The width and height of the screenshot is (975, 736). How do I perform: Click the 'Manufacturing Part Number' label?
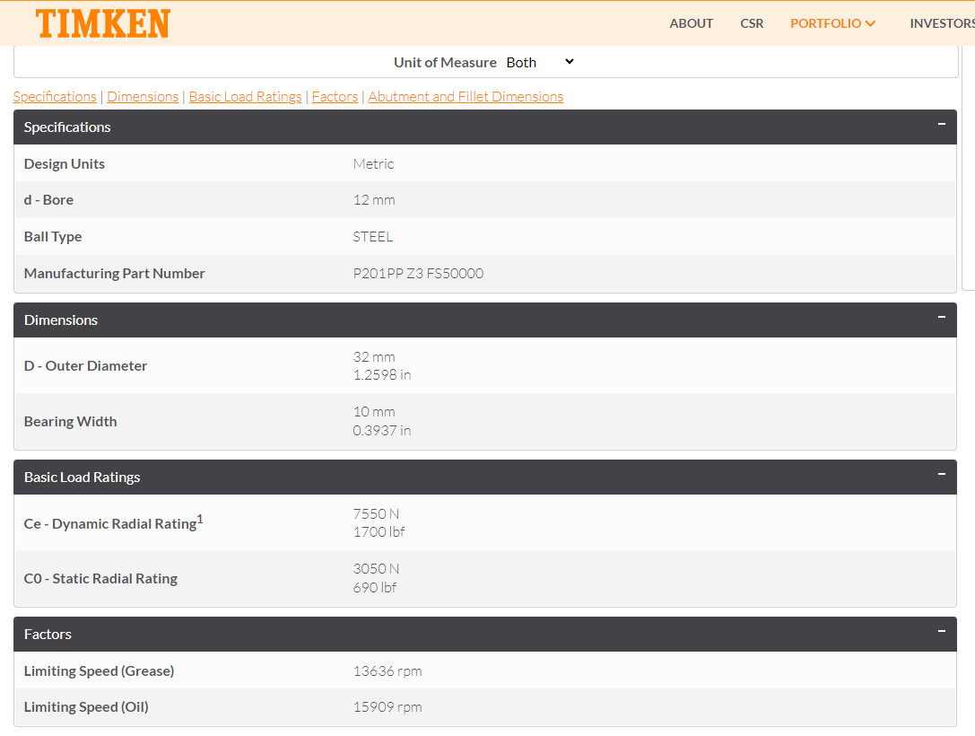point(115,273)
